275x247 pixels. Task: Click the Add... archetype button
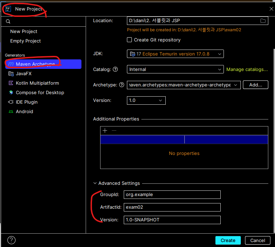click(x=255, y=85)
